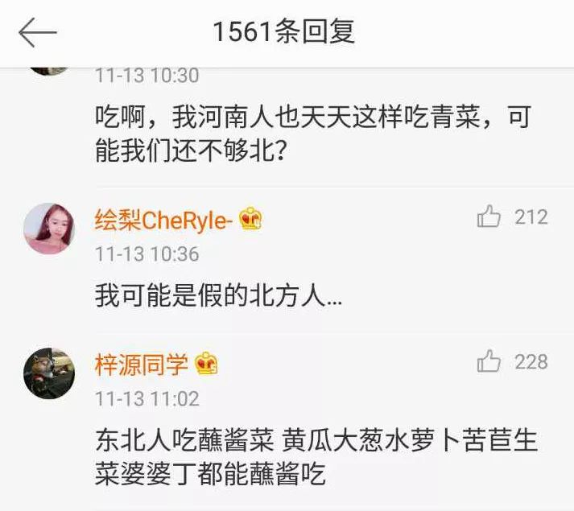Viewport: 574px width, 511px height.
Task: Tap the 11-13 11:02 timestamp
Action: point(147,398)
